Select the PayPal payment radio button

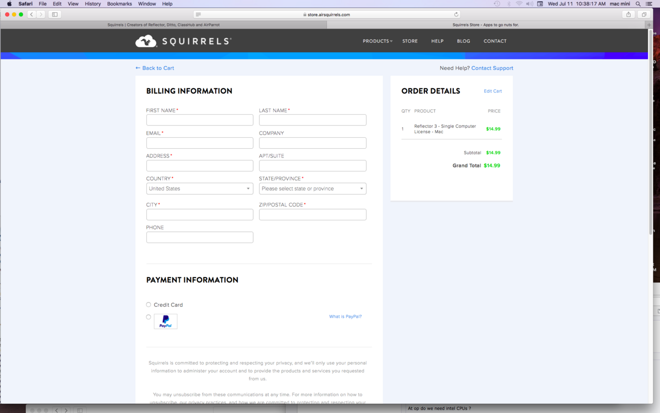tap(148, 317)
